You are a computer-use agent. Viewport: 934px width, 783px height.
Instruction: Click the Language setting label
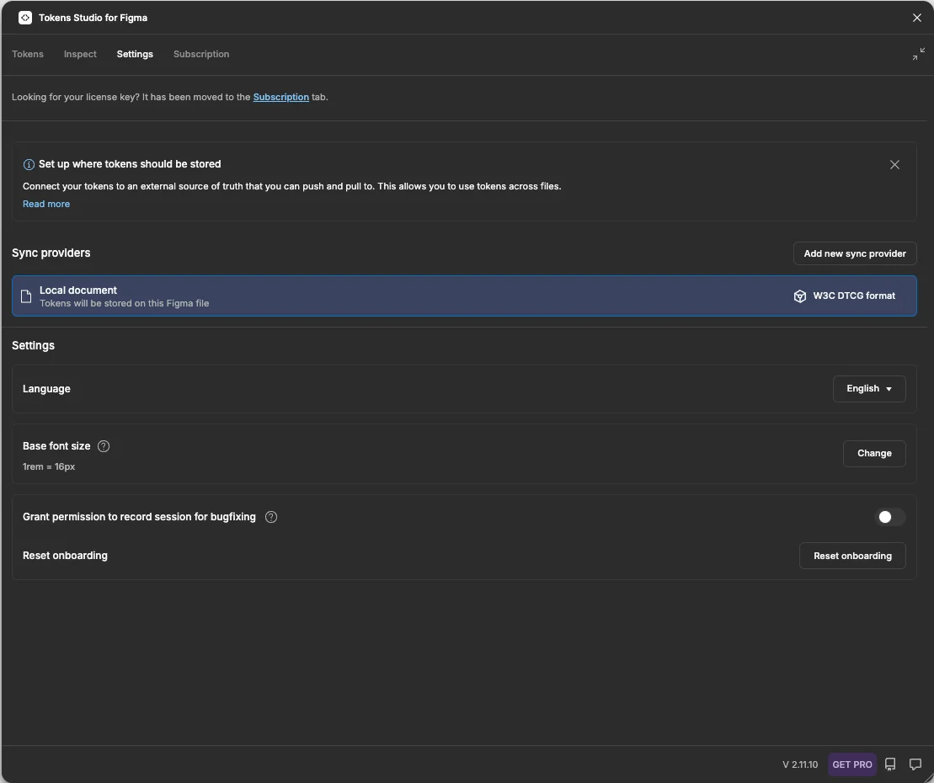(46, 389)
